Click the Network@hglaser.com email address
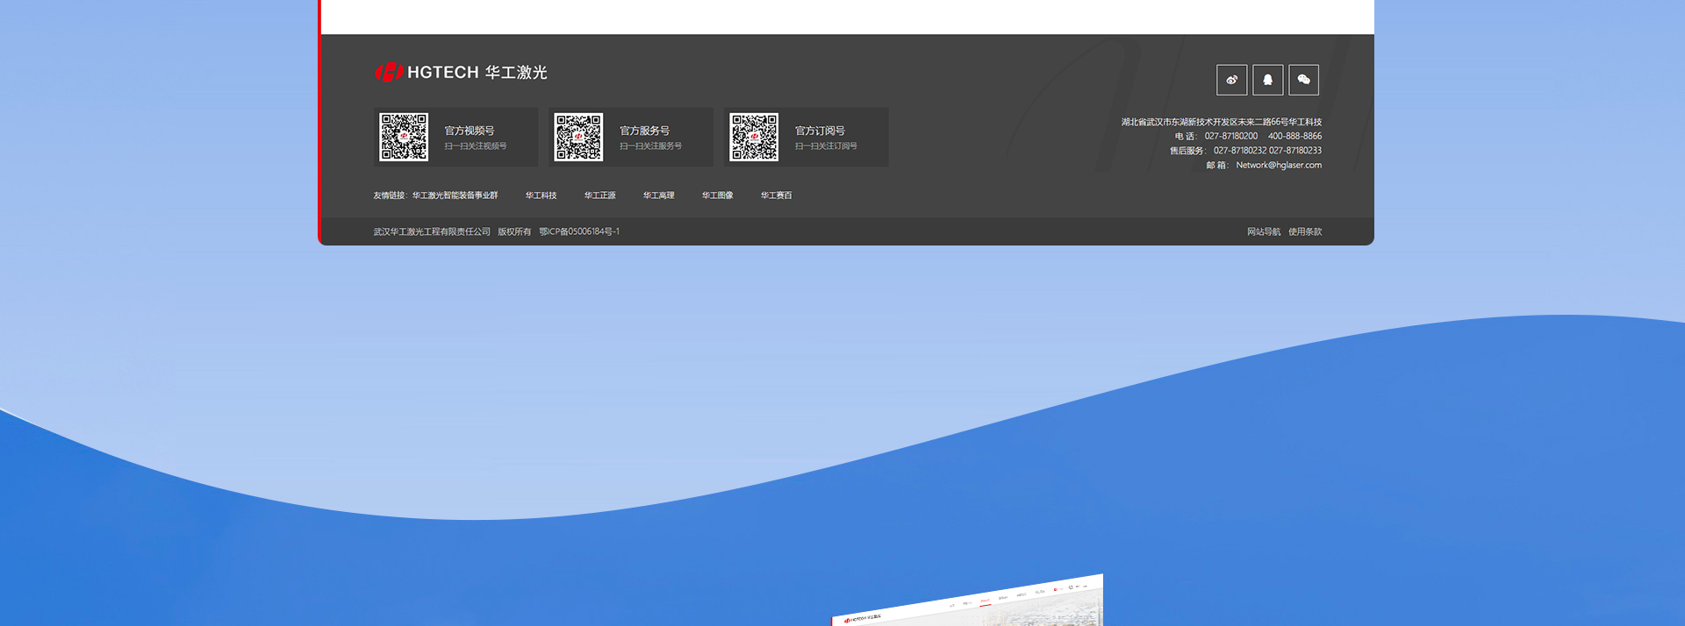 1279,166
